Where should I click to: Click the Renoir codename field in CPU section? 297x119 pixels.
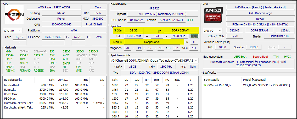(61, 19)
